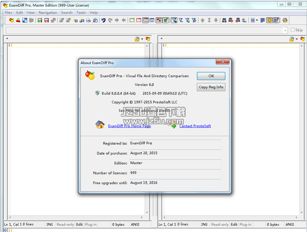Toggle INS in right pane status bar
Image resolution: width=307 pixels, height=232 pixels.
coord(205,224)
